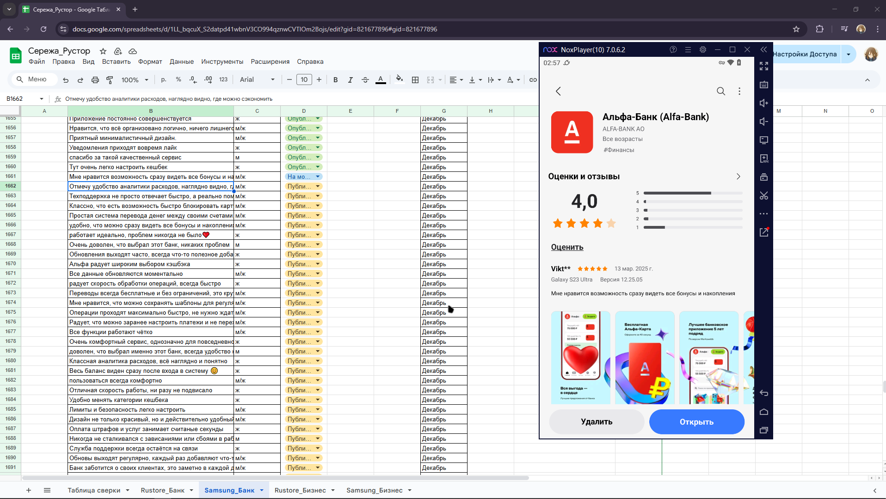
Task: Click NoxPlayer volume up icon
Action: coord(763,103)
